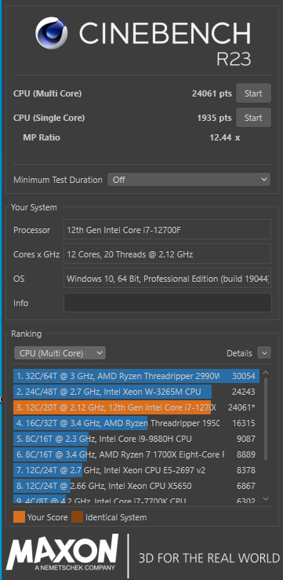Click the OS Windows 10 field
This screenshot has width=283, height=580.
167,278
